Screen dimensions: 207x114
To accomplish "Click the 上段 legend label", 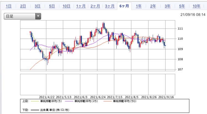I will 26,101.
